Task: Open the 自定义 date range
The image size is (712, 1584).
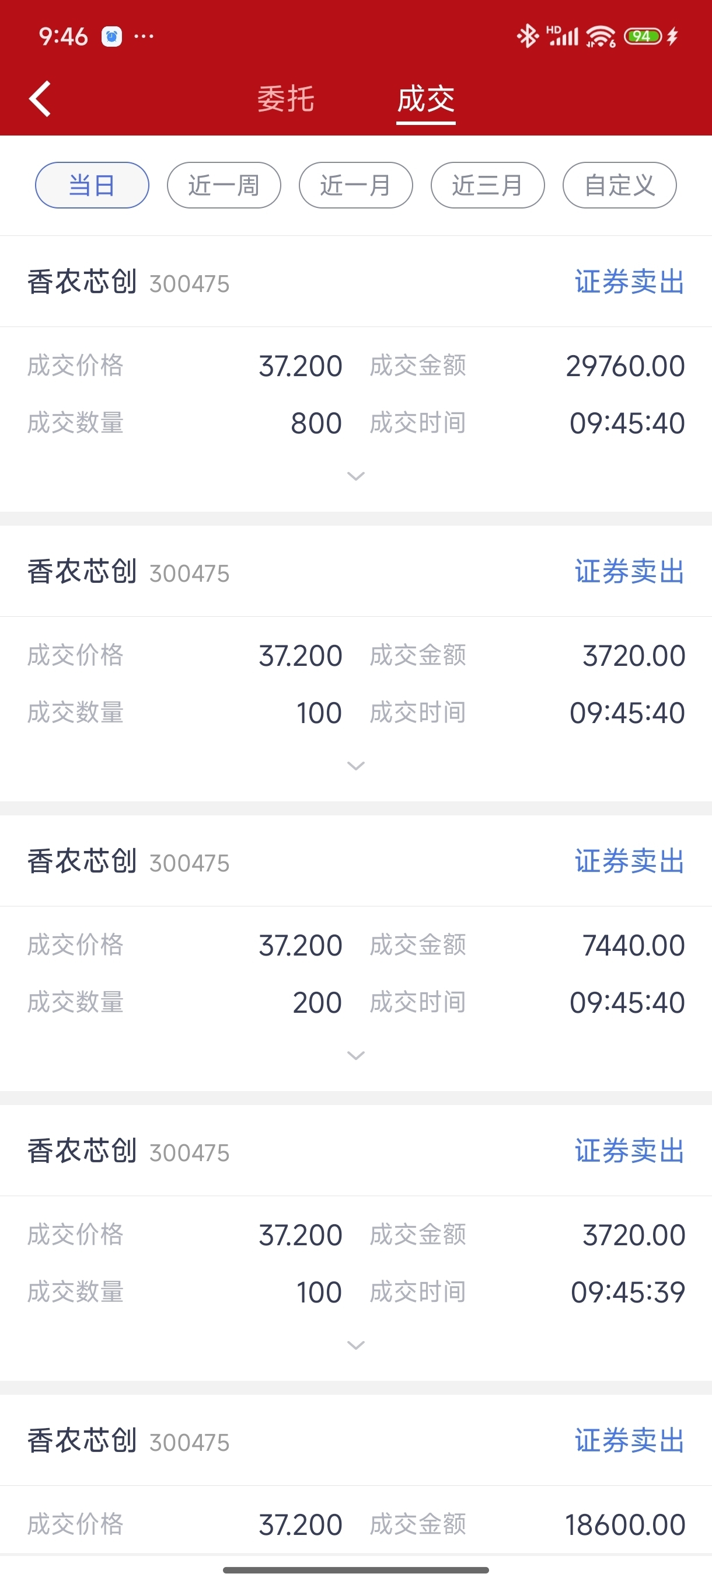Action: click(x=619, y=185)
